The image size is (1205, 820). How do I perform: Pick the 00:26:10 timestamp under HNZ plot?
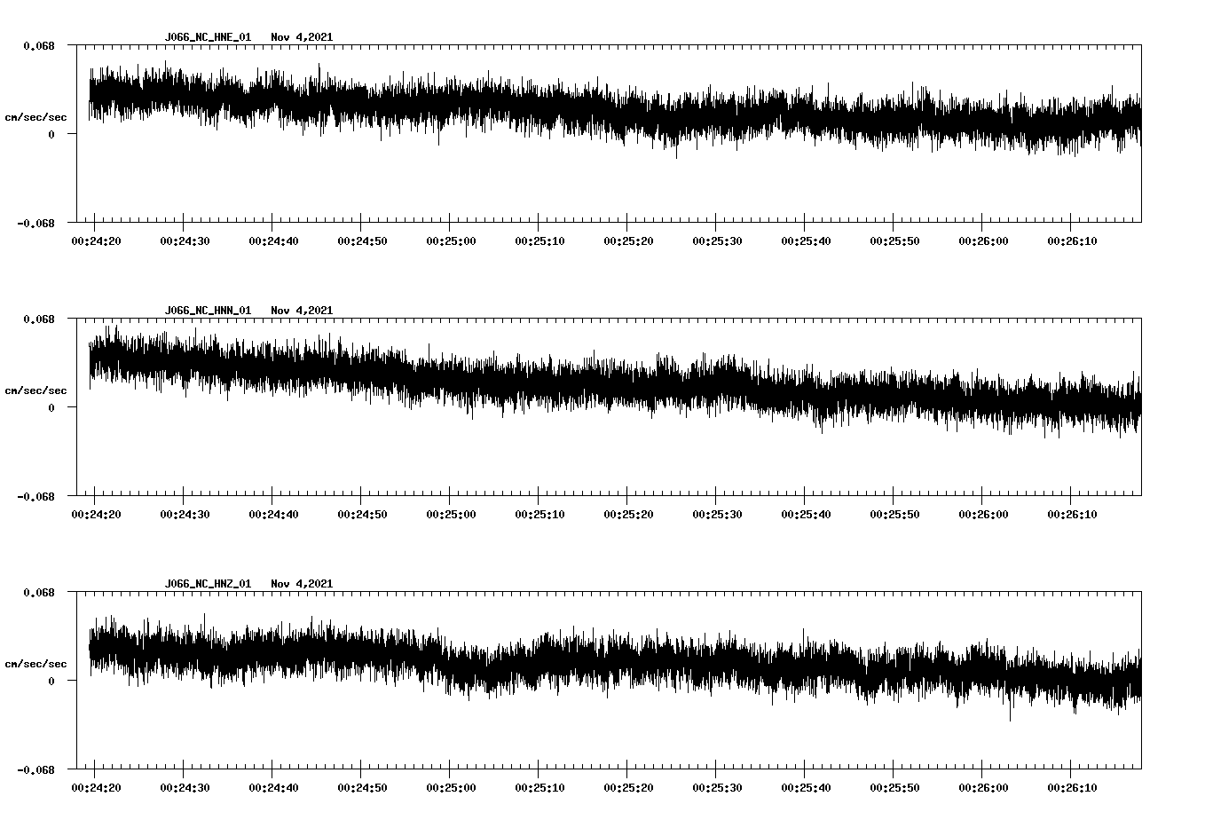coord(1072,788)
